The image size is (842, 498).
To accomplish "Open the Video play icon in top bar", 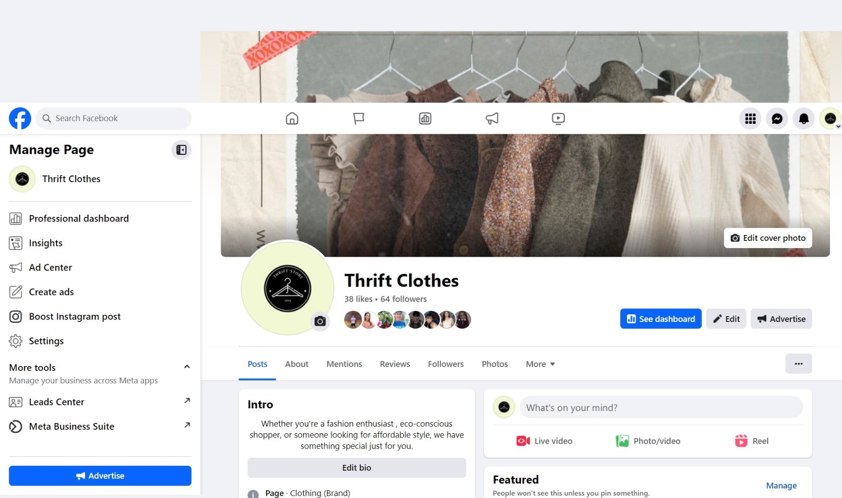I will tap(558, 119).
